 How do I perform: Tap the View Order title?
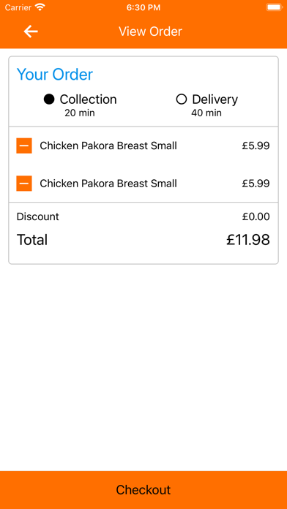click(150, 31)
